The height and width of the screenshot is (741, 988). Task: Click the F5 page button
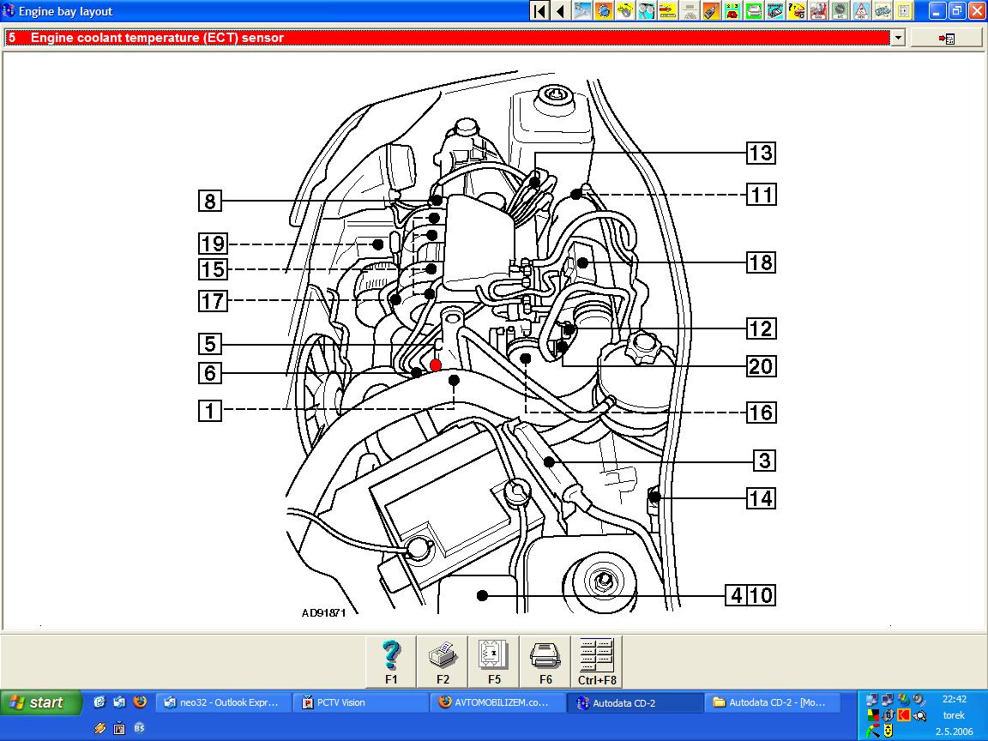click(494, 661)
